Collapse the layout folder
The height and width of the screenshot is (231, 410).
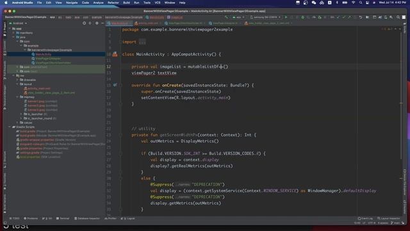pyautogui.click(x=18, y=84)
